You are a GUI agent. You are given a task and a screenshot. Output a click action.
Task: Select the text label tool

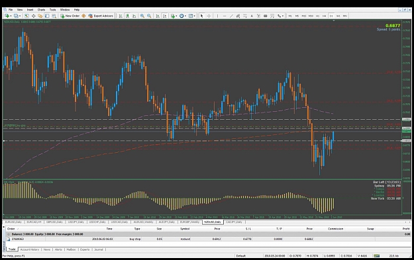pyautogui.click(x=258, y=16)
